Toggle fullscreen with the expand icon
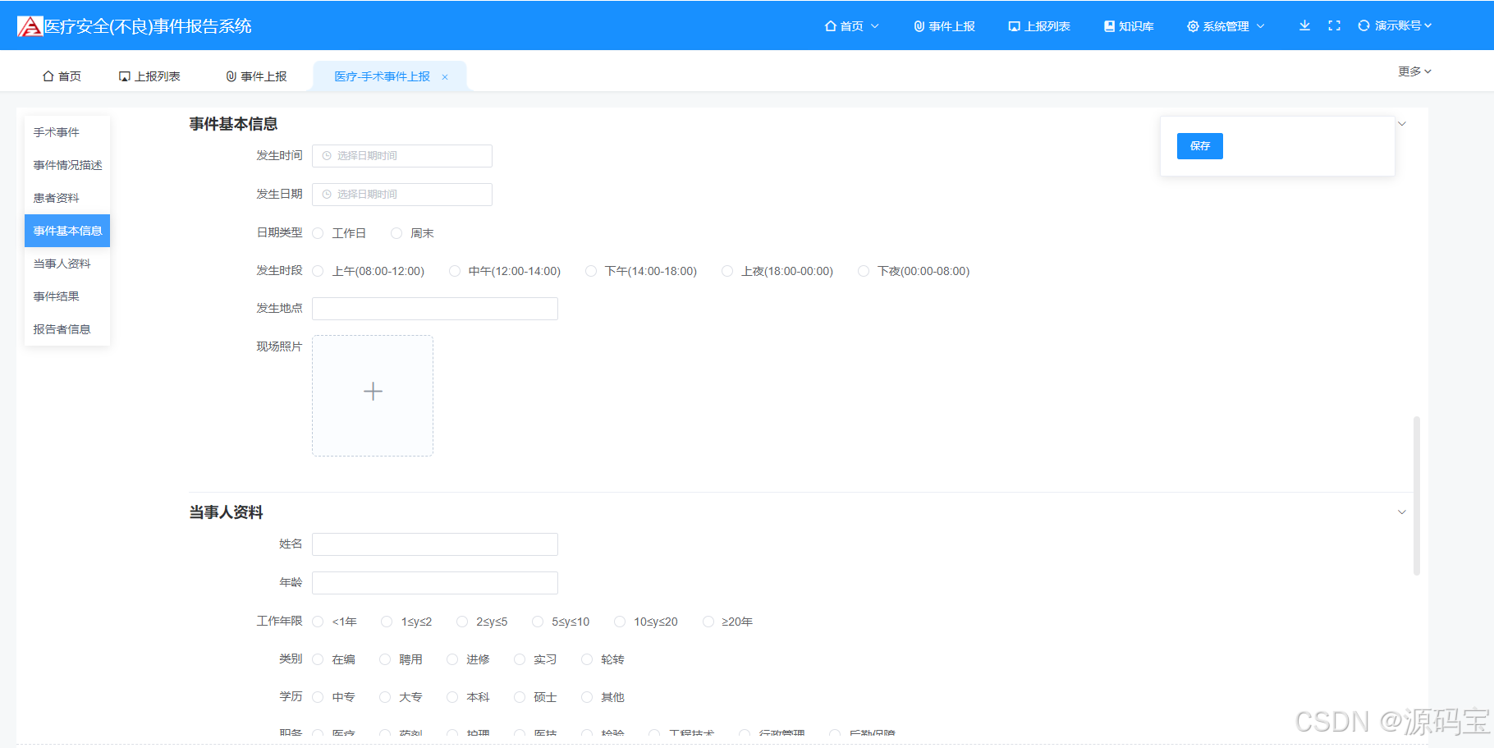Screen dimensions: 1494x748 (1334, 25)
